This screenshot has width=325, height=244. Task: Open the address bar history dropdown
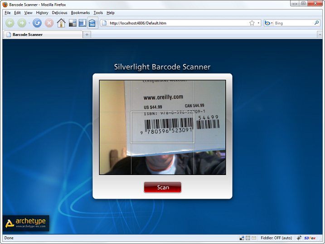[258, 23]
